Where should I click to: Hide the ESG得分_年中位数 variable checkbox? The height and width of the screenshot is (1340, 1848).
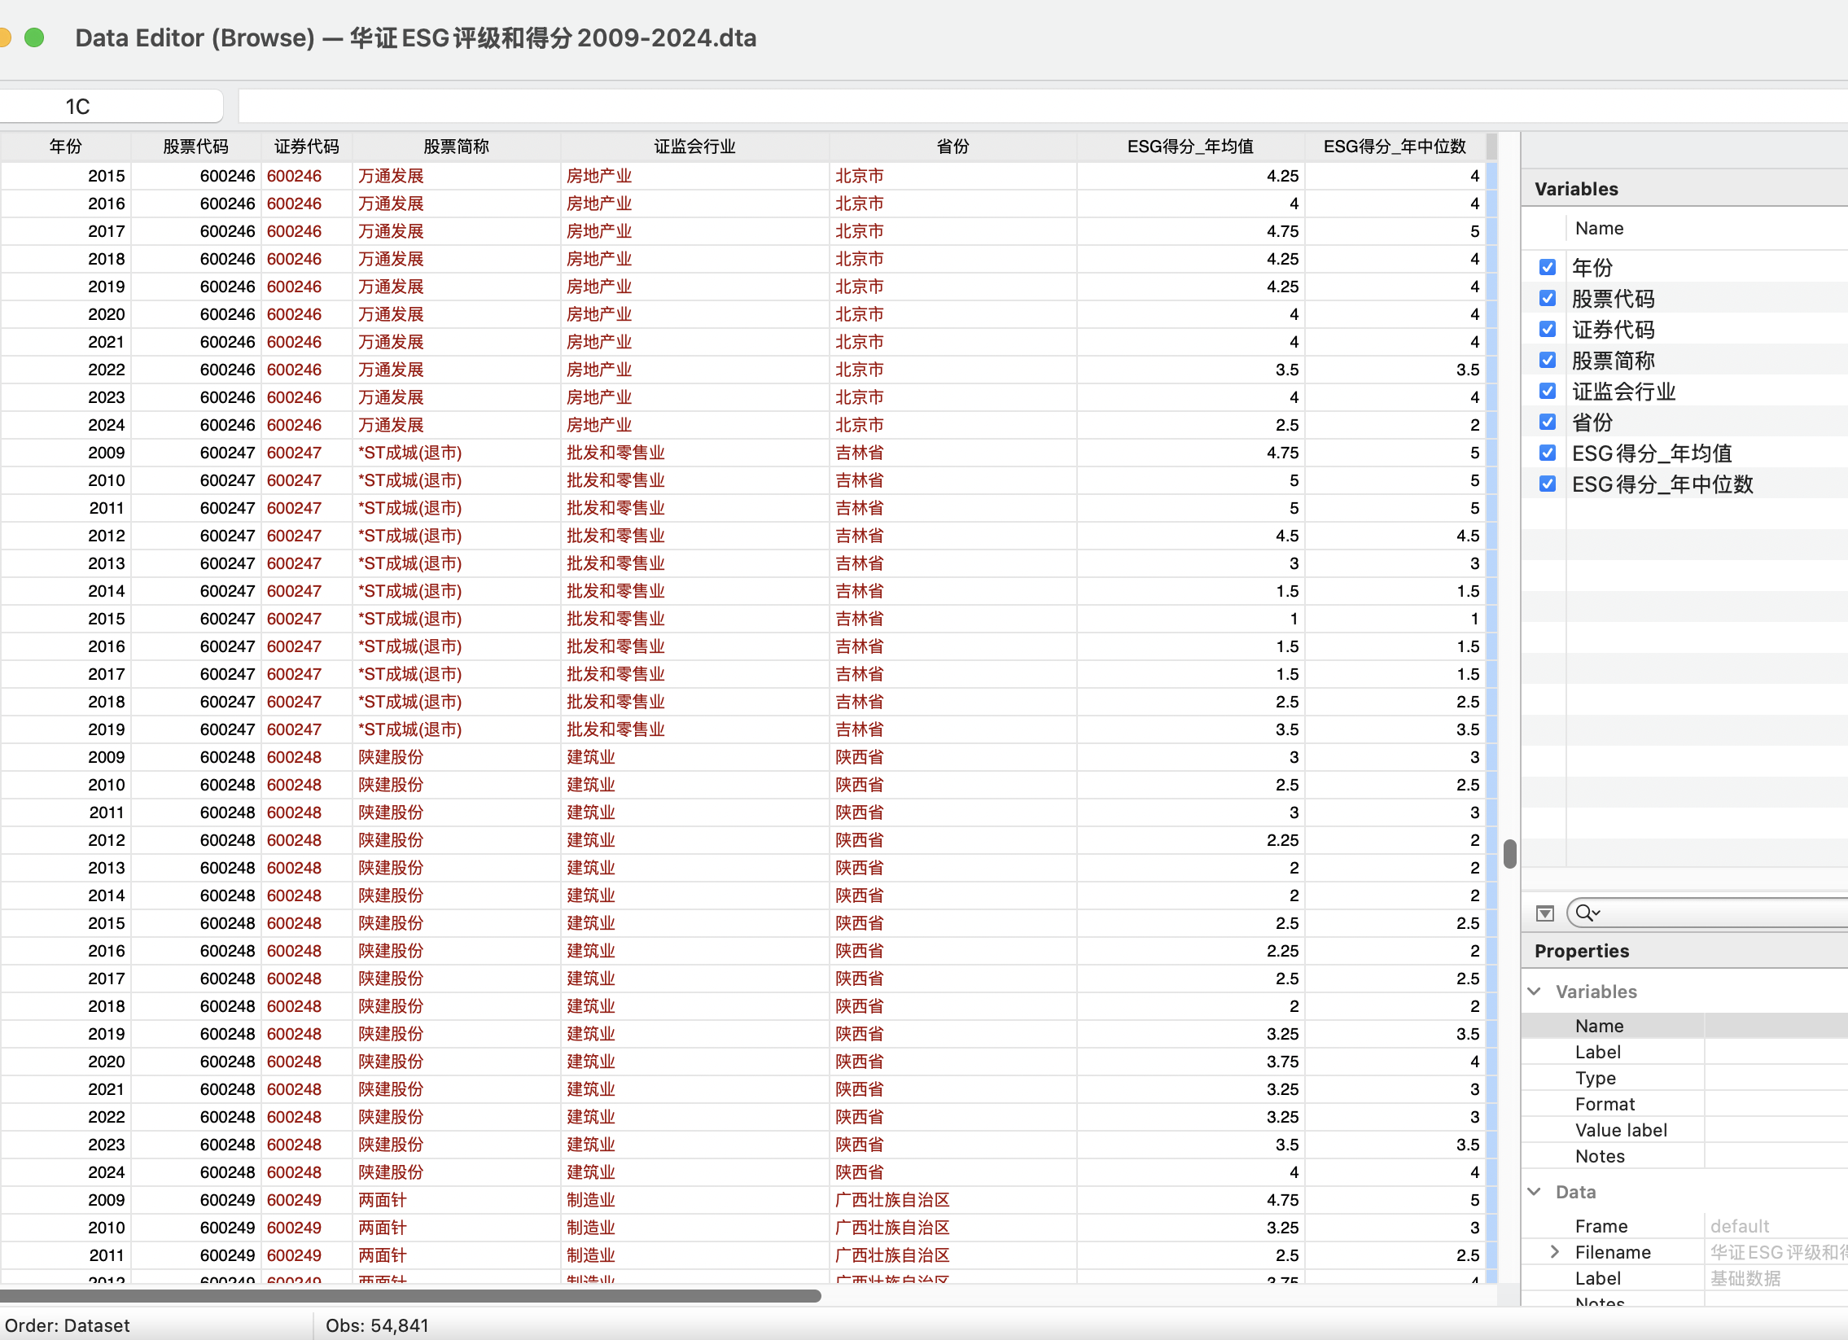pyautogui.click(x=1548, y=484)
